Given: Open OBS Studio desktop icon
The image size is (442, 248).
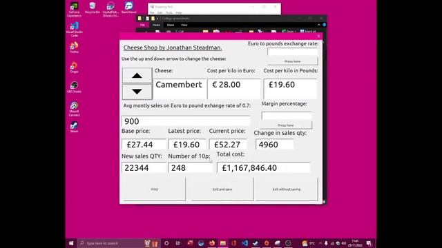Looking at the screenshot, I should pos(74,87).
